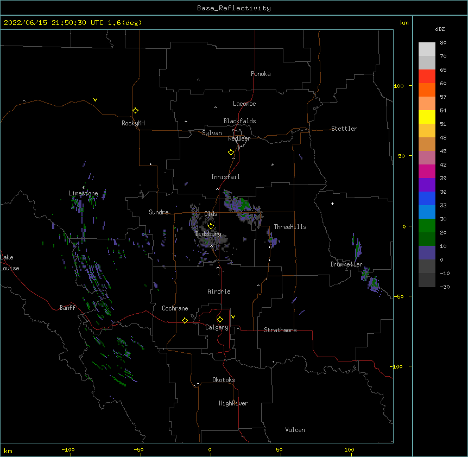Click the white plus marker west of Drumheller

(332, 204)
